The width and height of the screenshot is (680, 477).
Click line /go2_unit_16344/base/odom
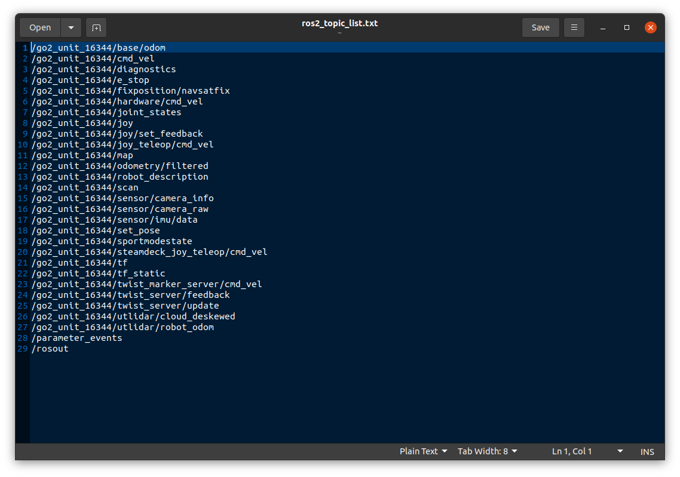point(99,48)
